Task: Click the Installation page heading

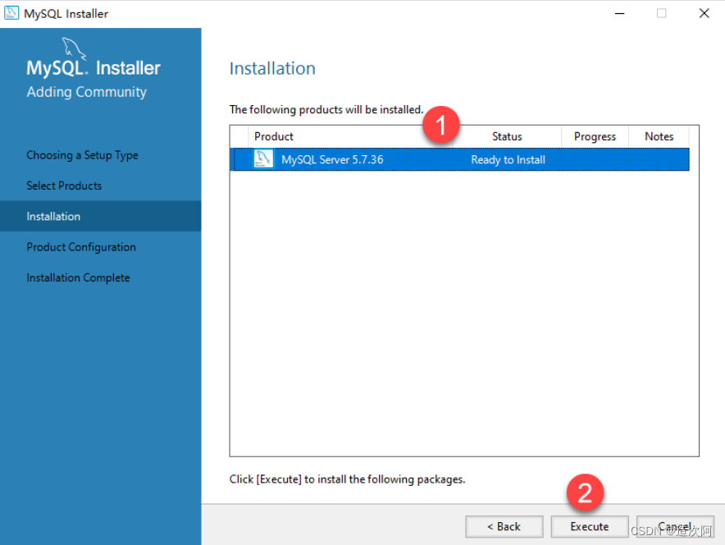Action: [x=272, y=68]
